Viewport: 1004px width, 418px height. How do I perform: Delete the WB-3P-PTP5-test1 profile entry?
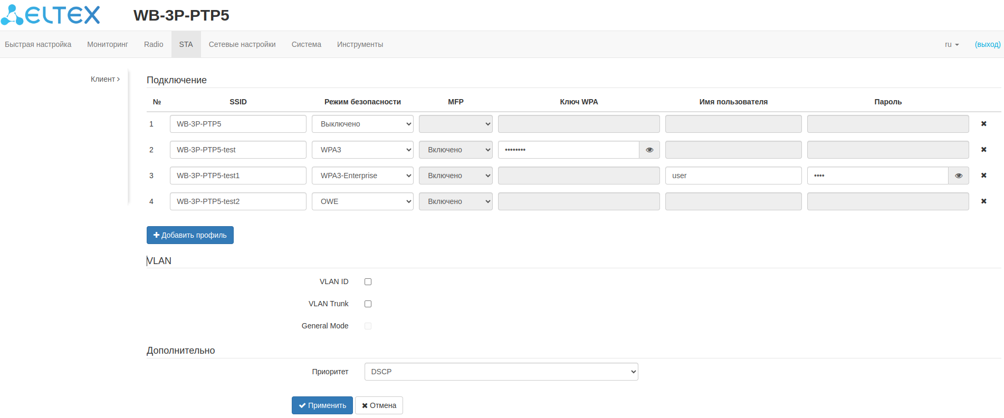click(983, 176)
